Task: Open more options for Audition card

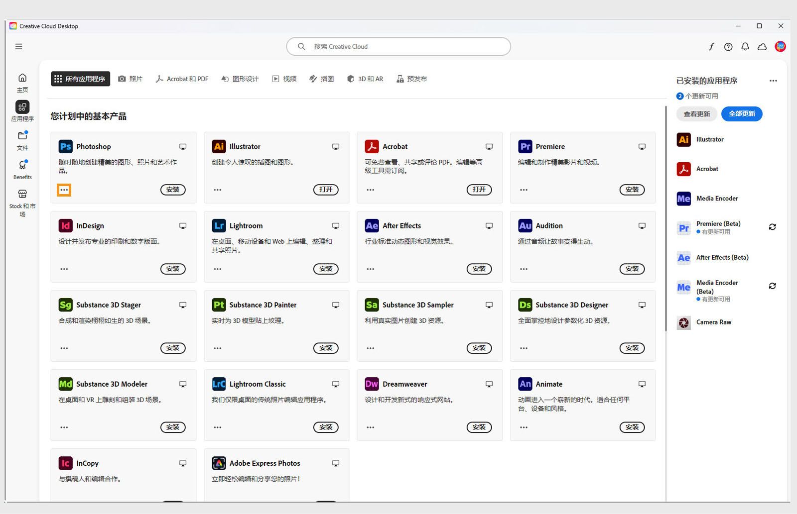Action: (x=524, y=269)
